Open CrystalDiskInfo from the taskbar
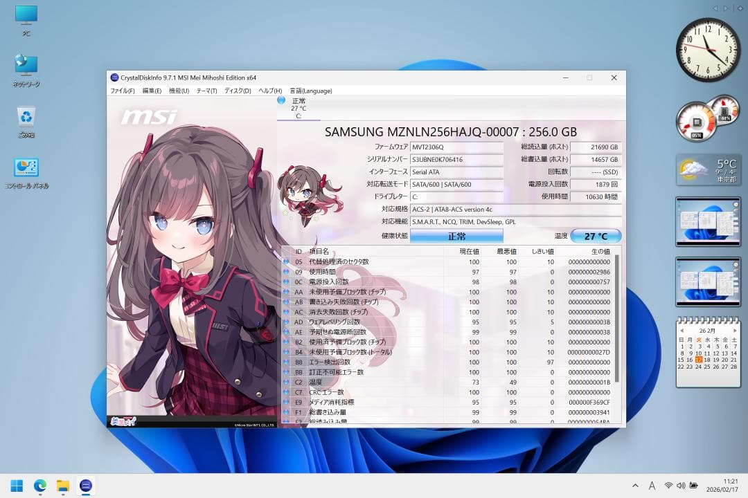This screenshot has width=748, height=498. coord(85,486)
